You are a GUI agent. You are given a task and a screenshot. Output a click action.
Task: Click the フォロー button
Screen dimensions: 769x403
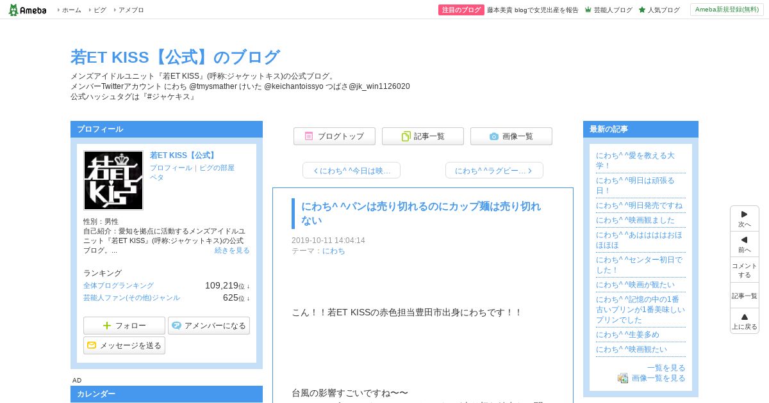(x=124, y=326)
